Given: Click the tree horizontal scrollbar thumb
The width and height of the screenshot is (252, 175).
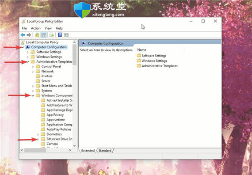Looking at the screenshot, I should click(x=35, y=150).
